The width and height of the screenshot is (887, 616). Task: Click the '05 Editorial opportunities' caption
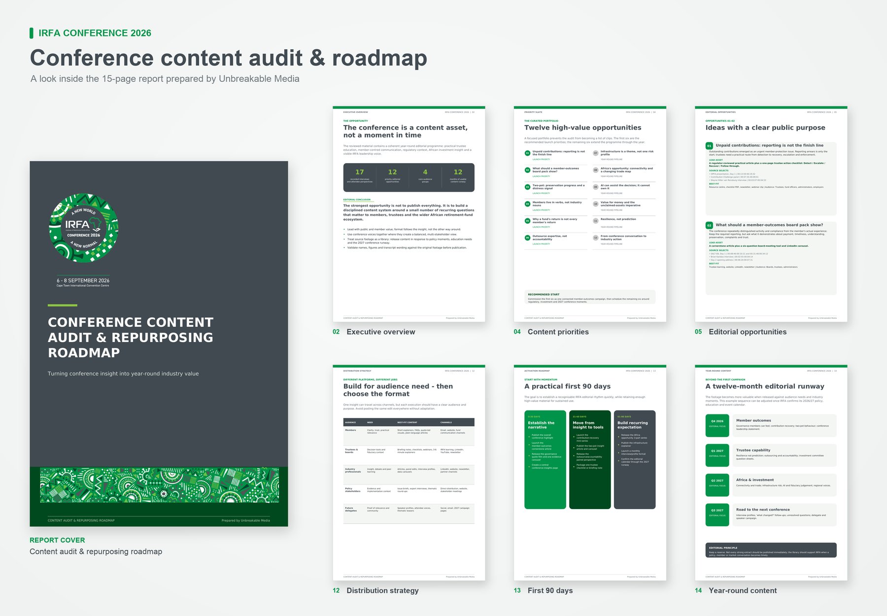coord(741,332)
